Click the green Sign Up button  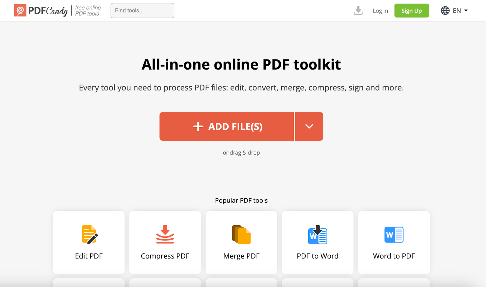click(411, 11)
